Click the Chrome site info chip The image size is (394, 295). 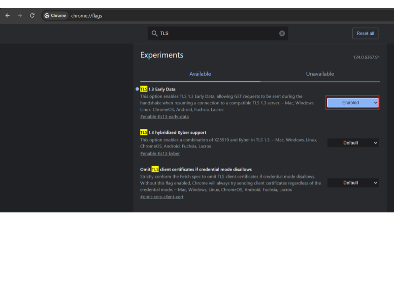(x=55, y=16)
